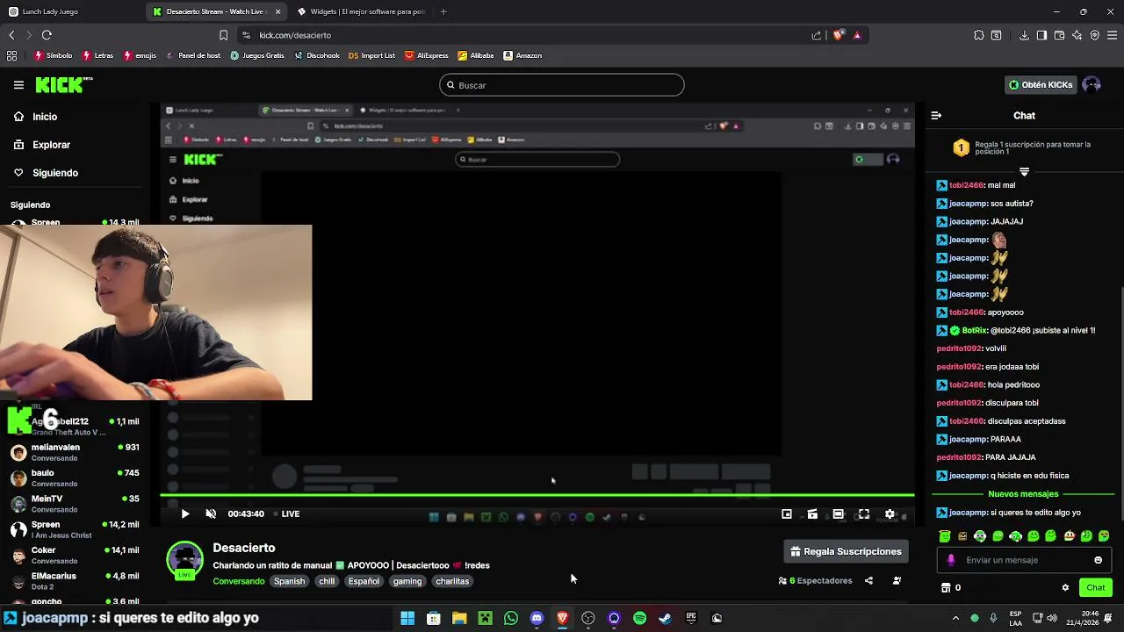
Task: Select the charlitas tag
Action: [x=452, y=581]
